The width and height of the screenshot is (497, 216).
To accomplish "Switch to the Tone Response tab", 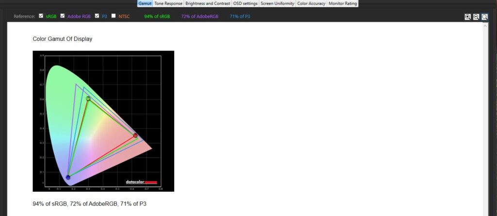I will [168, 3].
